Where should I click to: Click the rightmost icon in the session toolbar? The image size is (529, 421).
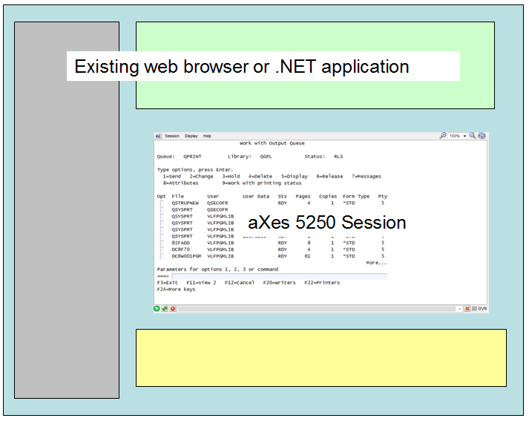pyautogui.click(x=482, y=136)
